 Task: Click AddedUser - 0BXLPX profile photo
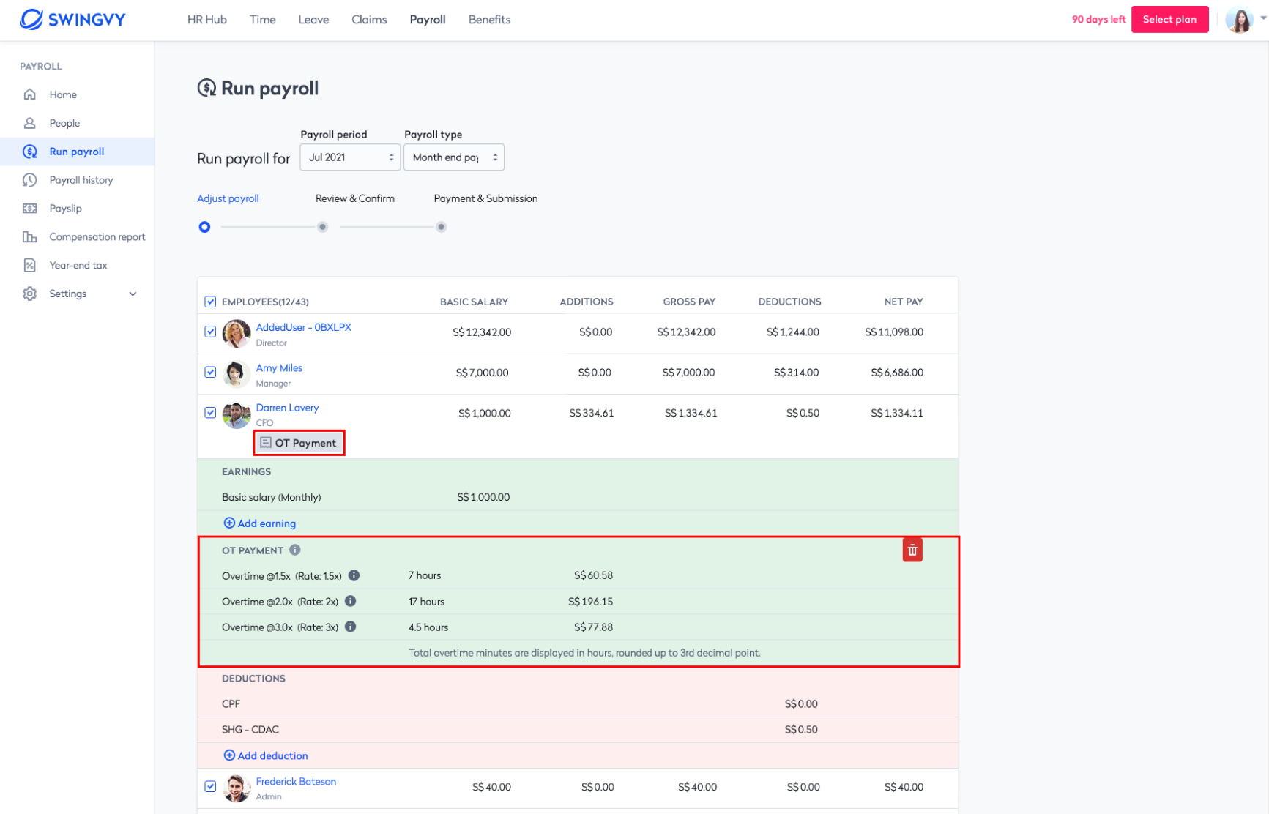237,334
